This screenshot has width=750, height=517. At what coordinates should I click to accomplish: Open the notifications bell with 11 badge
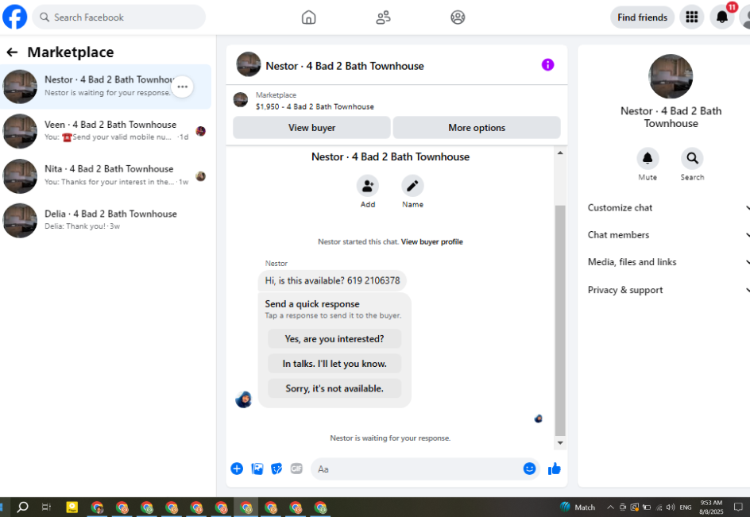721,17
